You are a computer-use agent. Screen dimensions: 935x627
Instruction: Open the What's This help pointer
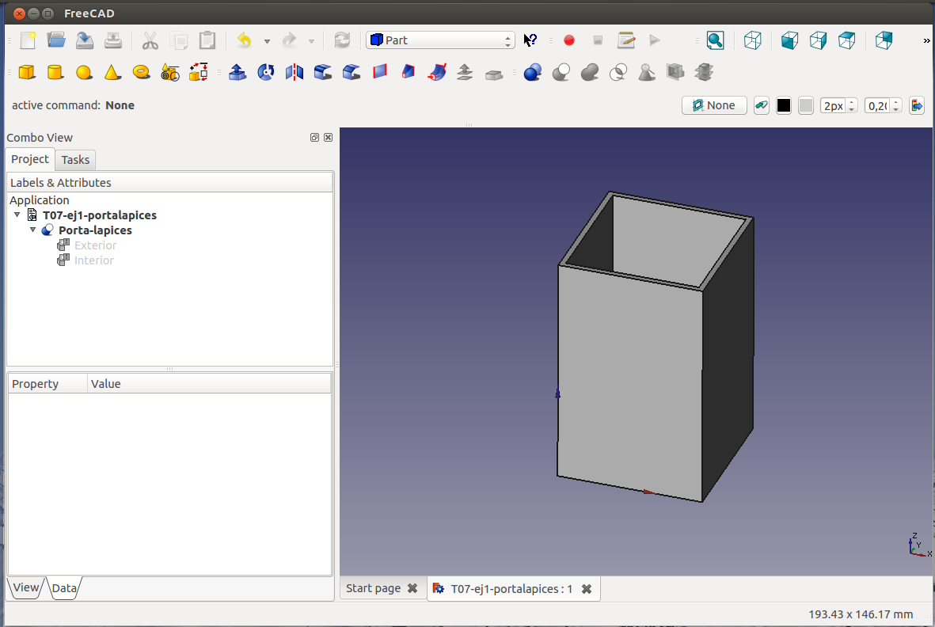tap(530, 40)
